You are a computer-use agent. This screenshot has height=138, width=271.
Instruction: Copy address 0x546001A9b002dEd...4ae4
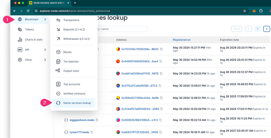(161, 61)
